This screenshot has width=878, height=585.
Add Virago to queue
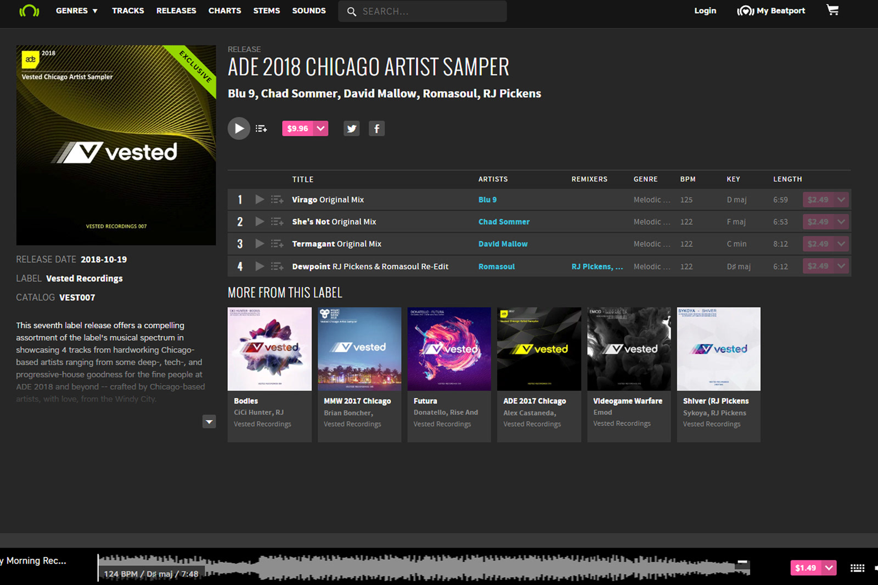277,200
